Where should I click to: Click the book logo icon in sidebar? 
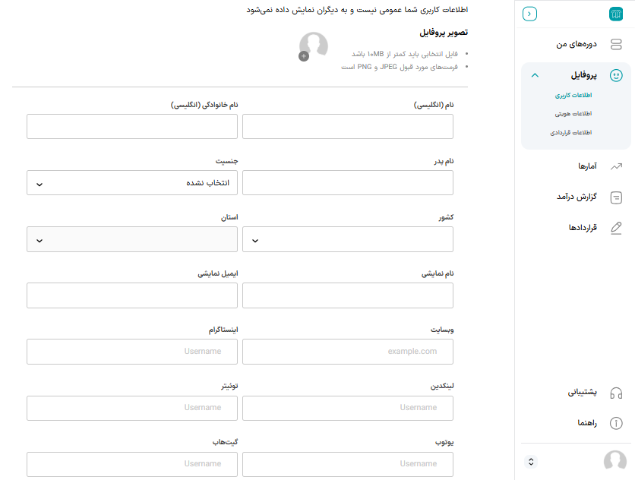coord(616,14)
